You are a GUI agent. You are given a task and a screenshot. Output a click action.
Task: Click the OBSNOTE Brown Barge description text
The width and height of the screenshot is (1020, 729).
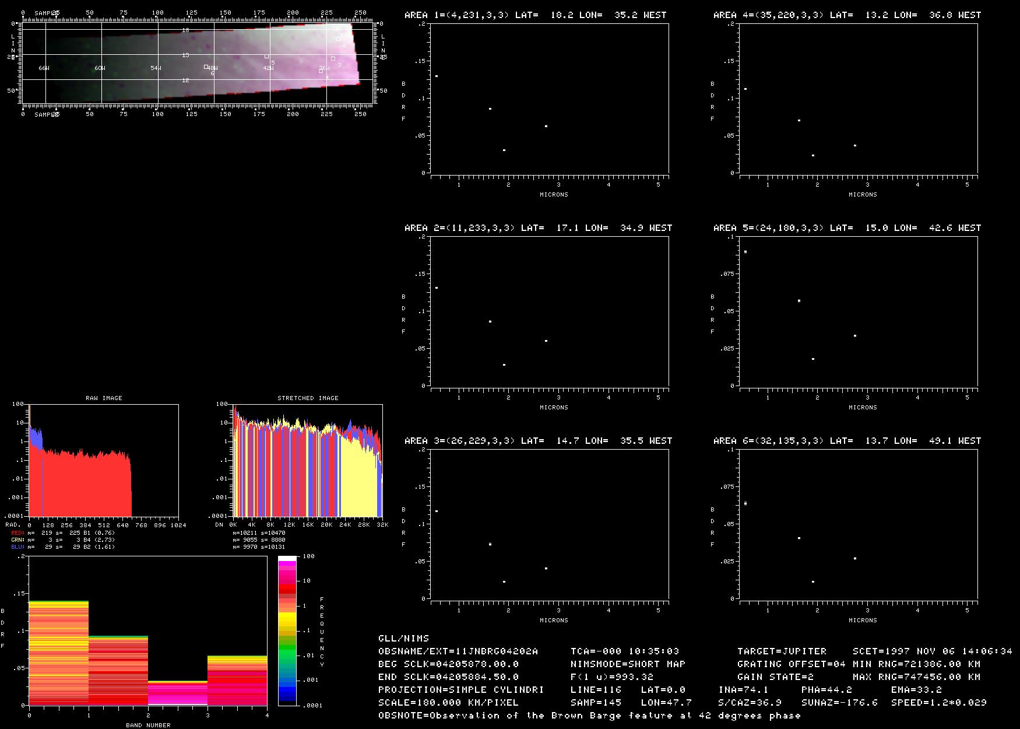point(589,716)
